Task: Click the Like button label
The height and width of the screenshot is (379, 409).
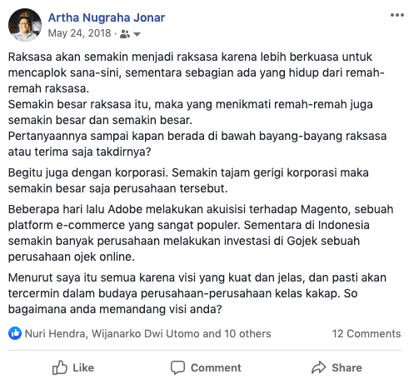Action: pos(83,368)
